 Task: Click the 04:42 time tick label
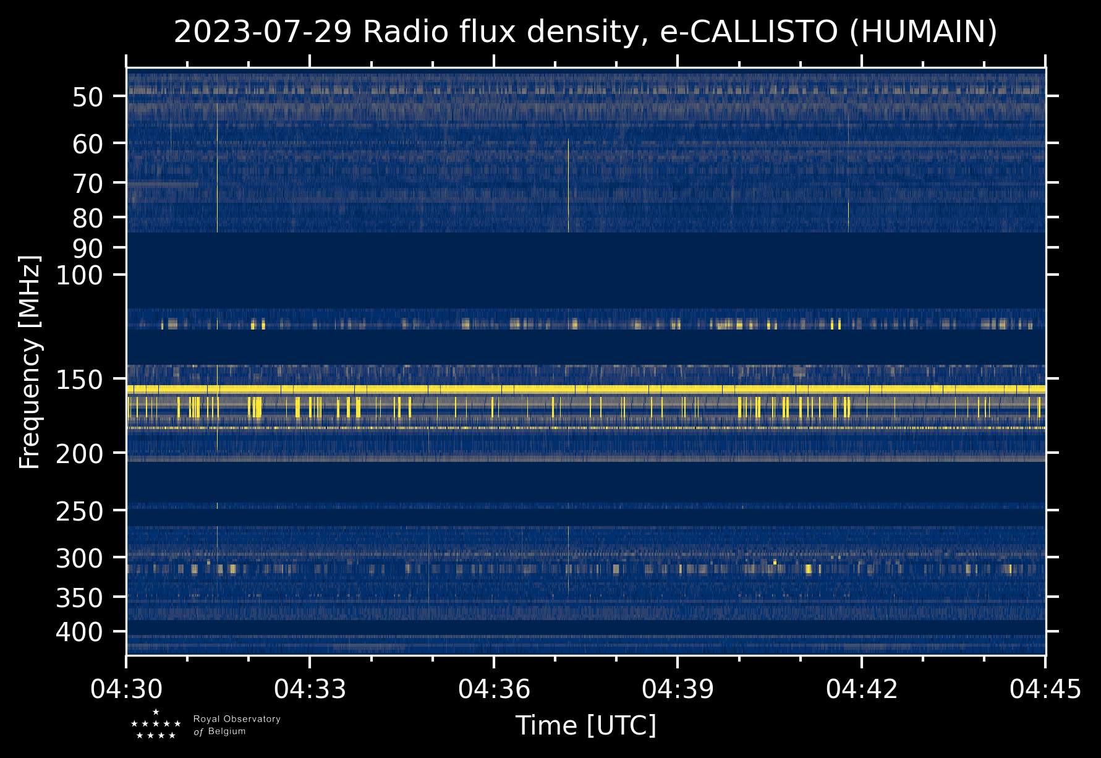[x=861, y=689]
